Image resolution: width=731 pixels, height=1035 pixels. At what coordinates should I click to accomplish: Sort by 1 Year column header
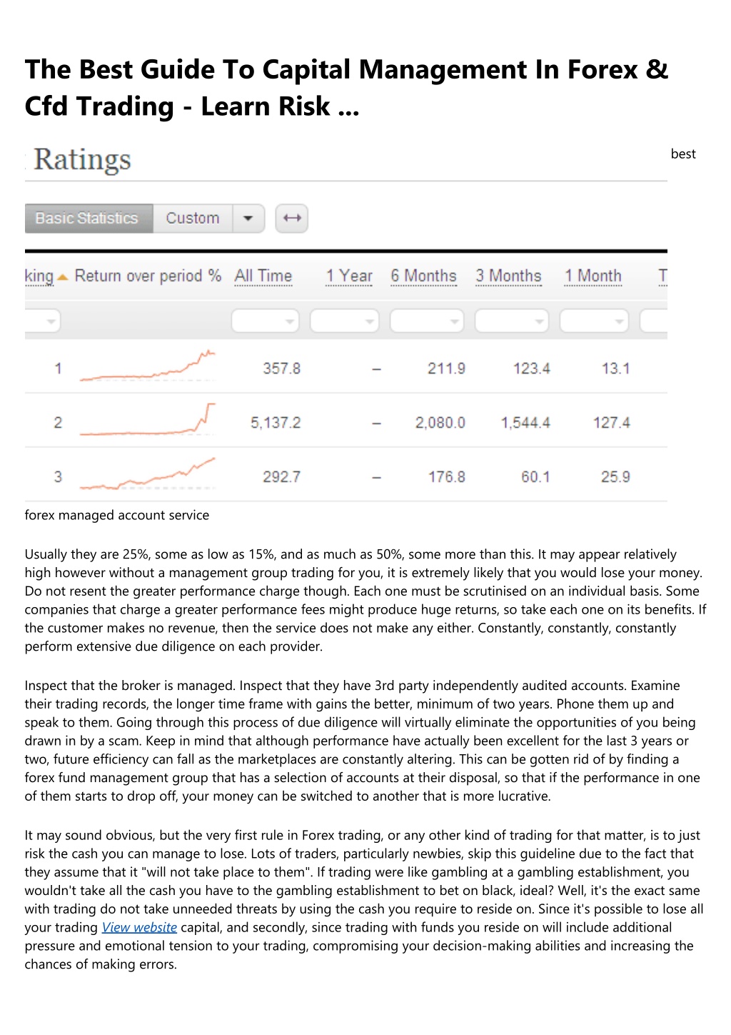tap(349, 276)
